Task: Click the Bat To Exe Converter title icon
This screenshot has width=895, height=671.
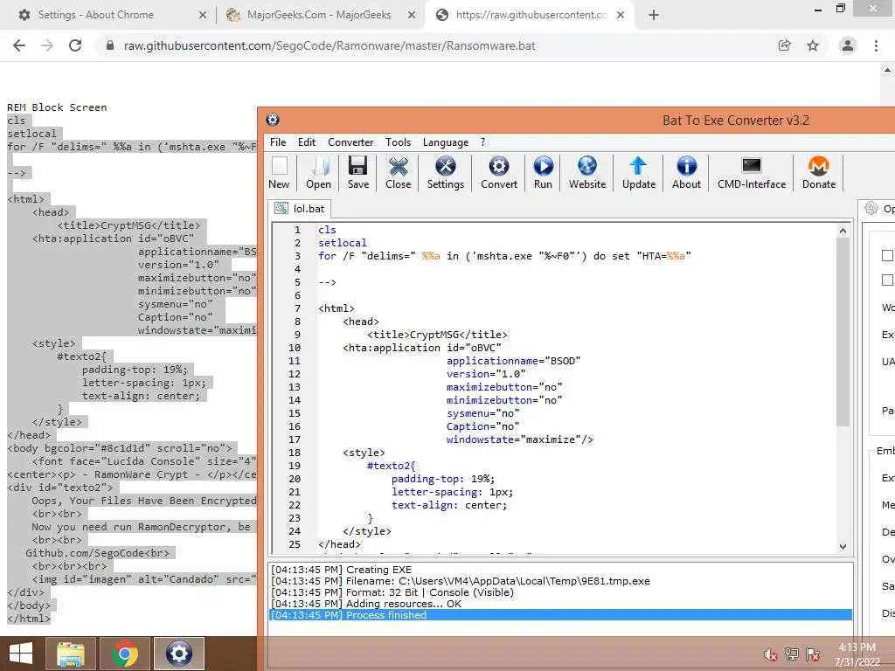Action: pyautogui.click(x=273, y=120)
